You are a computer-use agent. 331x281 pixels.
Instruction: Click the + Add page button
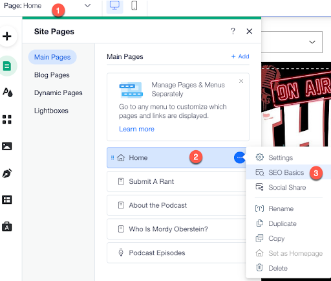click(x=240, y=56)
